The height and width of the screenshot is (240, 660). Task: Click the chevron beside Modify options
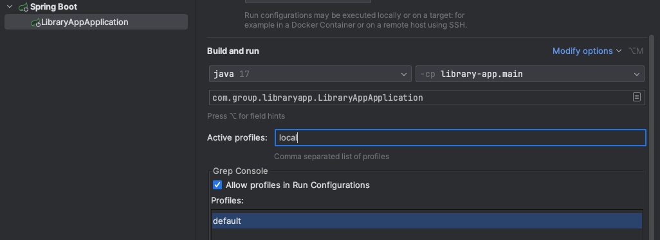(618, 51)
